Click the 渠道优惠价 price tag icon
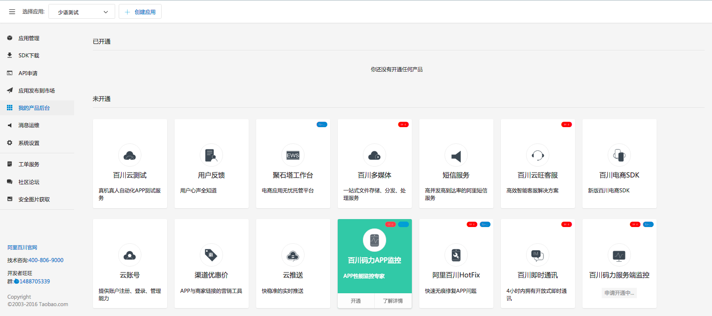The width and height of the screenshot is (712, 316). (211, 255)
